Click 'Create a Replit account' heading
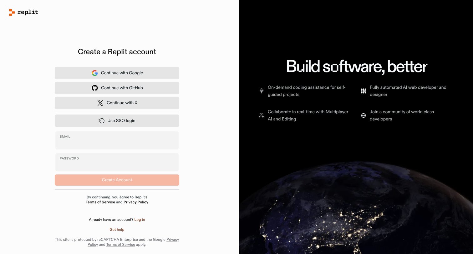This screenshot has height=254, width=473. [x=117, y=52]
